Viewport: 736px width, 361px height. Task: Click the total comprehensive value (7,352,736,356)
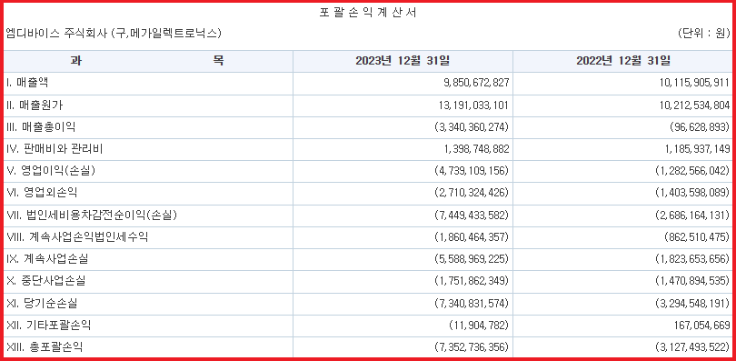[x=472, y=347]
